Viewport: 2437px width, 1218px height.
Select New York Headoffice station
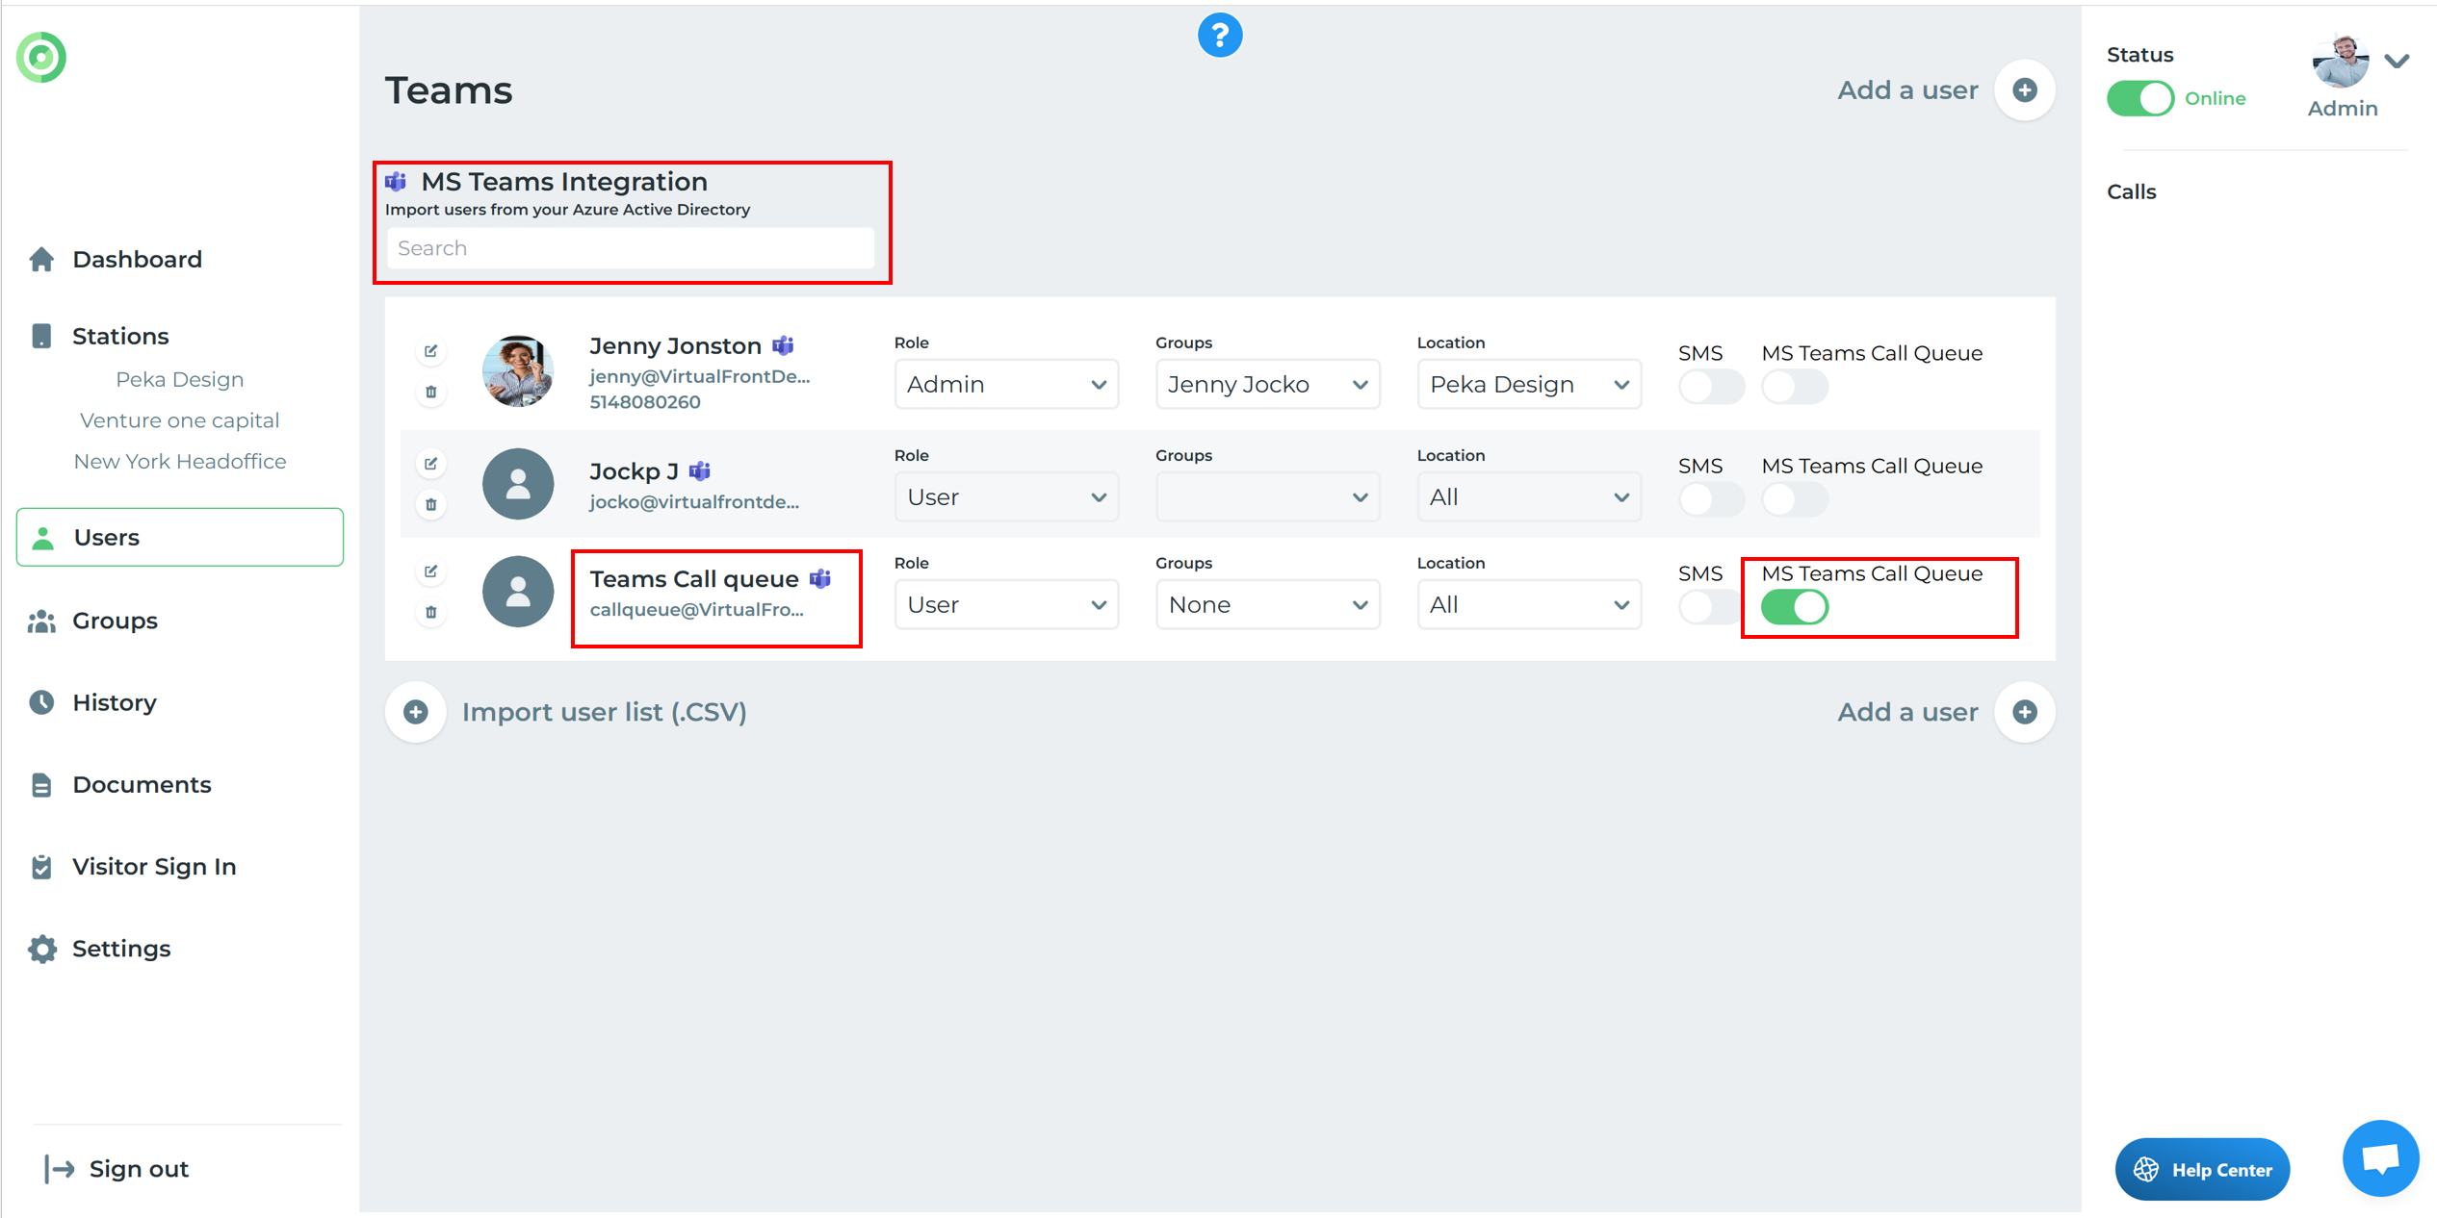pos(180,462)
